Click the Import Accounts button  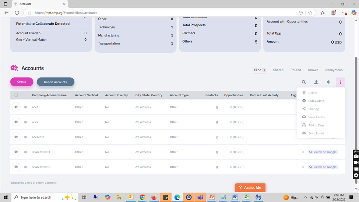55,82
